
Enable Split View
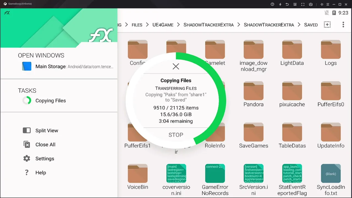(x=47, y=131)
